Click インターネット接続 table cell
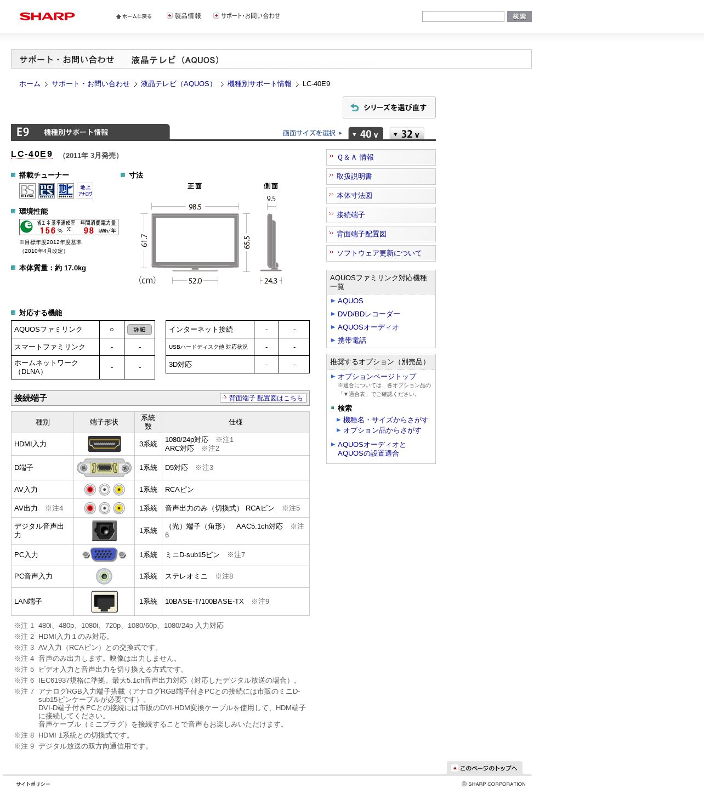704x788 pixels. [x=210, y=330]
